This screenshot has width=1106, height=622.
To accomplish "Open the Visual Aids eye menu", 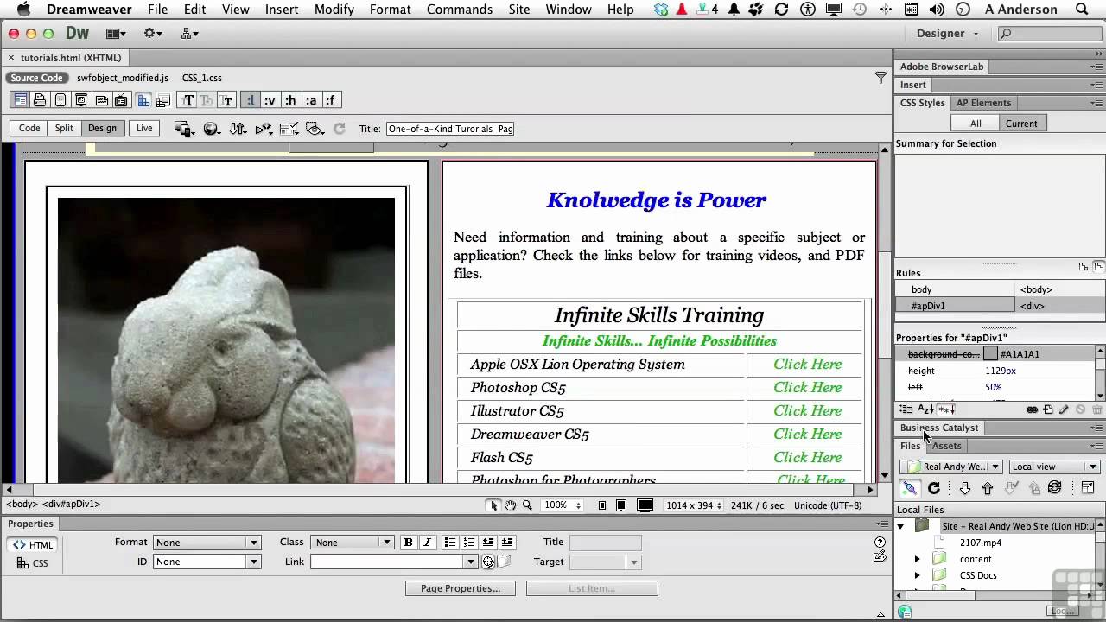I will (x=315, y=129).
